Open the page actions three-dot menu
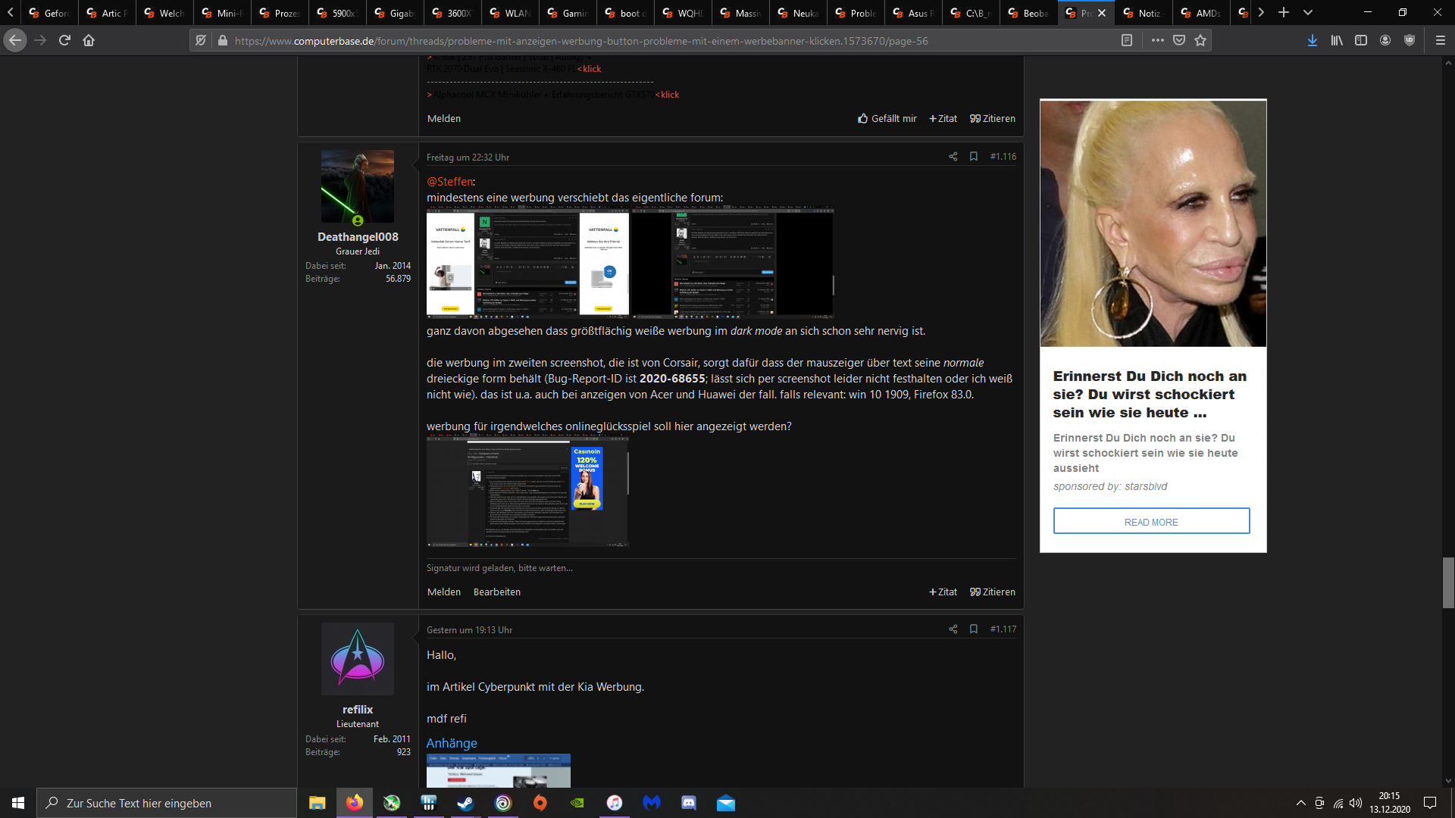The width and height of the screenshot is (1455, 818). coord(1157,41)
